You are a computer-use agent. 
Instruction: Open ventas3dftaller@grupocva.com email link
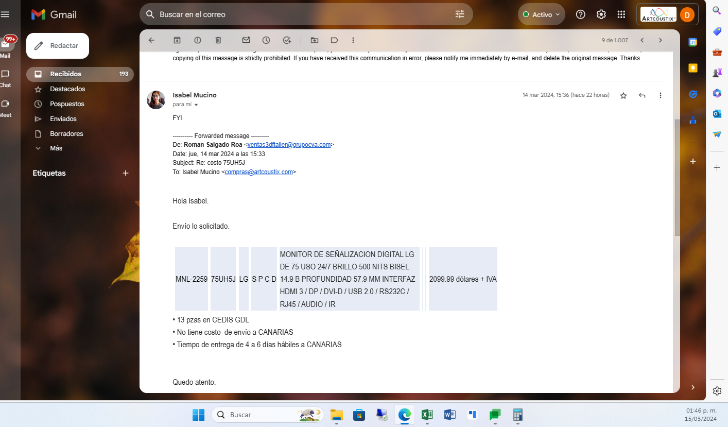(289, 145)
